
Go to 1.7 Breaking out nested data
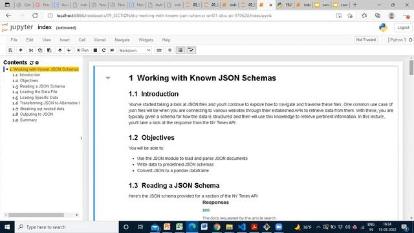tap(42, 109)
